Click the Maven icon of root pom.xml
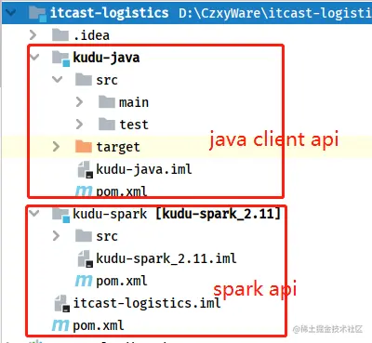 point(60,325)
